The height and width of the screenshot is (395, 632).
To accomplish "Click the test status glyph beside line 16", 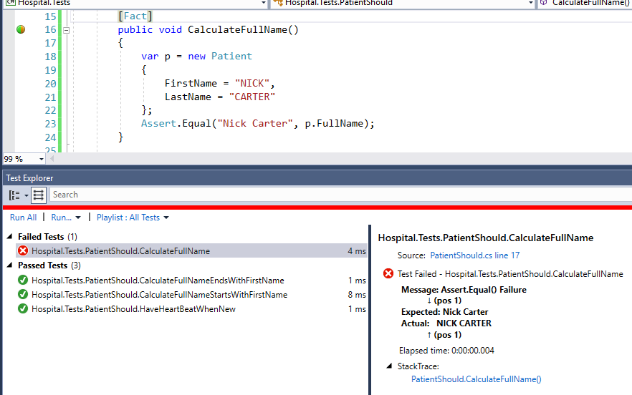I will 21,29.
